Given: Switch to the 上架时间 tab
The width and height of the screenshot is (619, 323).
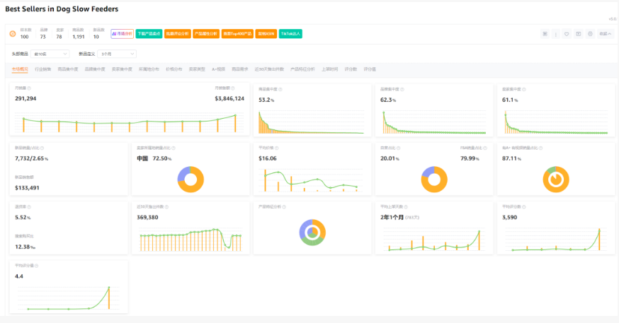Looking at the screenshot, I should (329, 69).
